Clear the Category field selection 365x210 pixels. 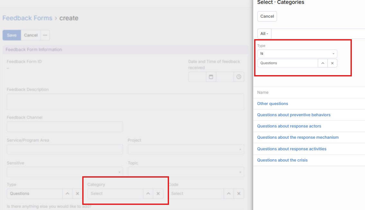pyautogui.click(x=158, y=194)
